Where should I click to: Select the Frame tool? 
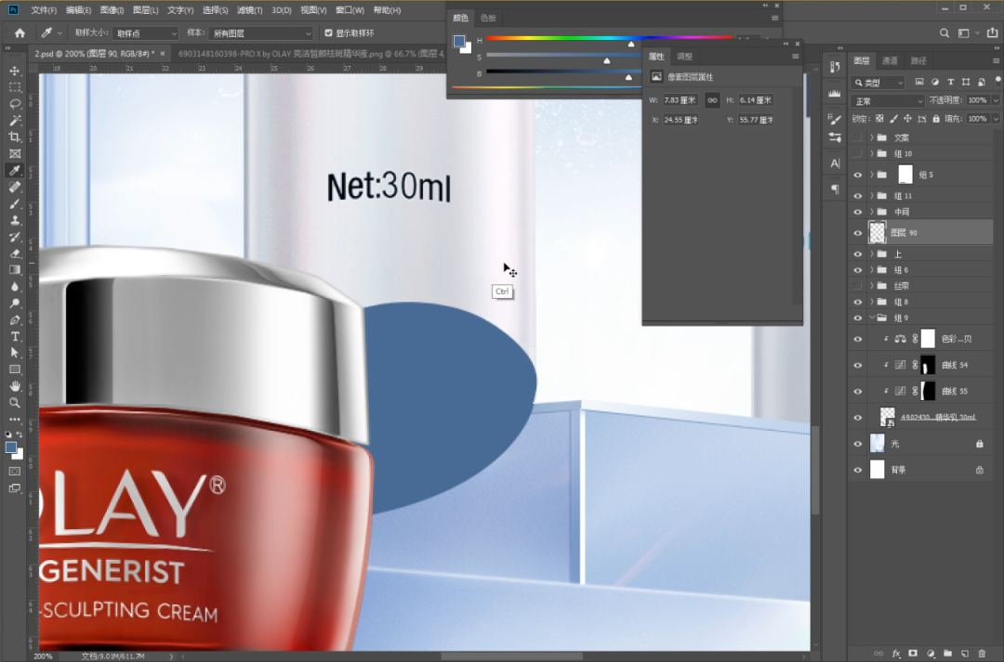15,153
